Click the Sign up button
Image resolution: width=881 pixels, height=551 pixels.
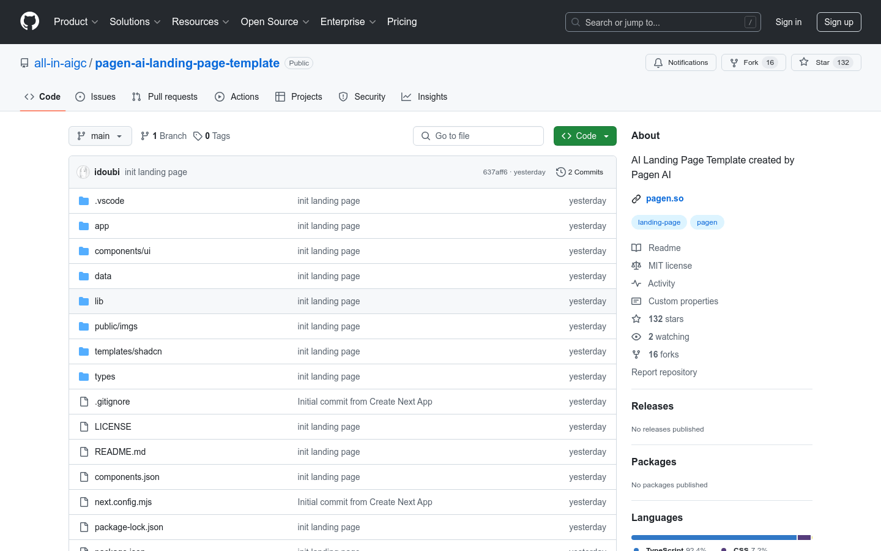click(x=838, y=21)
